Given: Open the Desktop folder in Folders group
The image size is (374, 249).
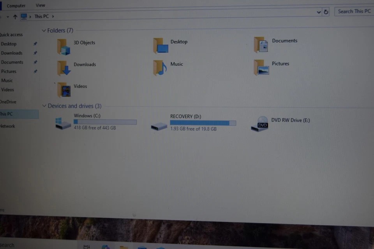Looking at the screenshot, I should [x=161, y=45].
